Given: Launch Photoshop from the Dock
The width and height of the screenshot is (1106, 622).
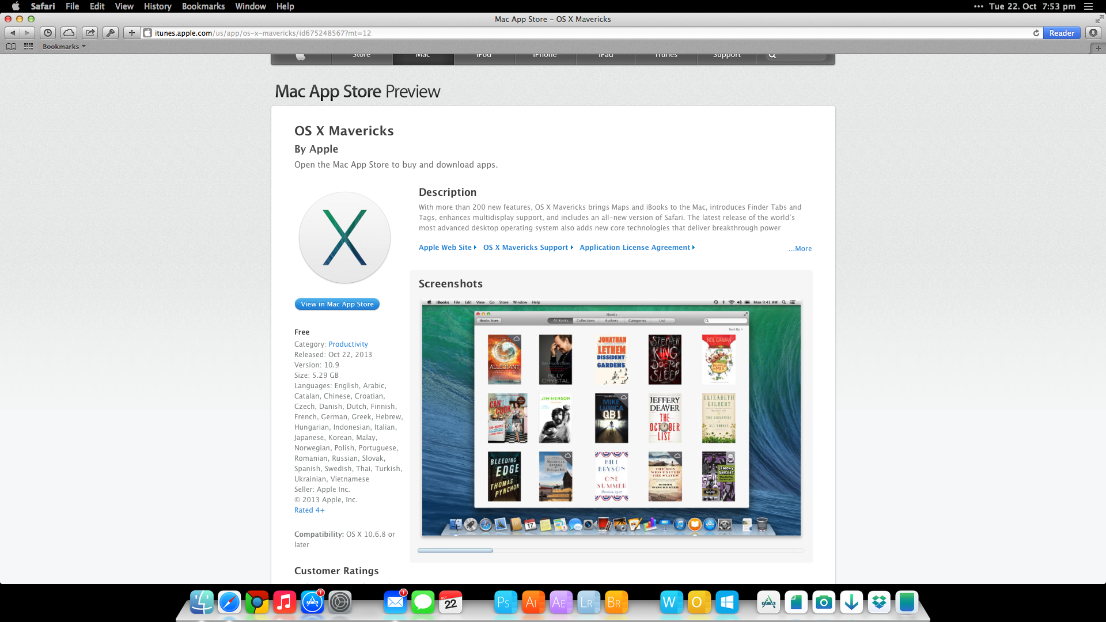Looking at the screenshot, I should (x=506, y=602).
